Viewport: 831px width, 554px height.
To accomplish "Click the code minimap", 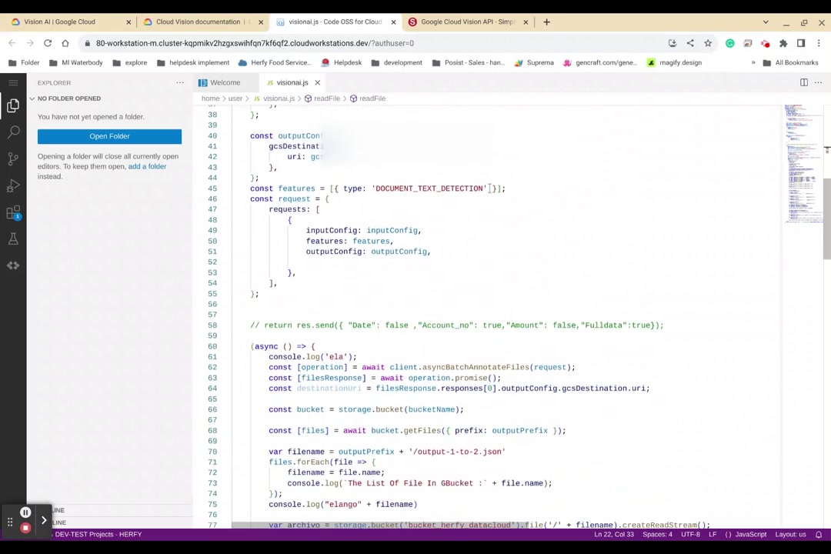I will [803, 164].
